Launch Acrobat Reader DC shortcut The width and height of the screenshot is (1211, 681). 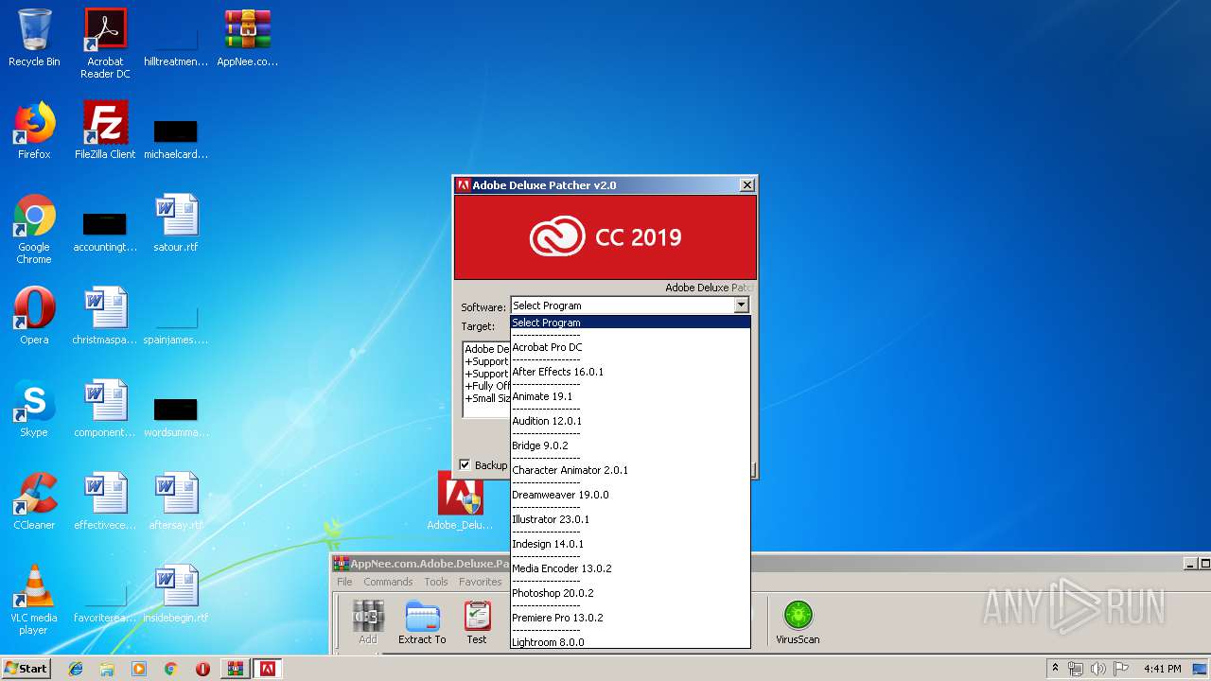105,44
